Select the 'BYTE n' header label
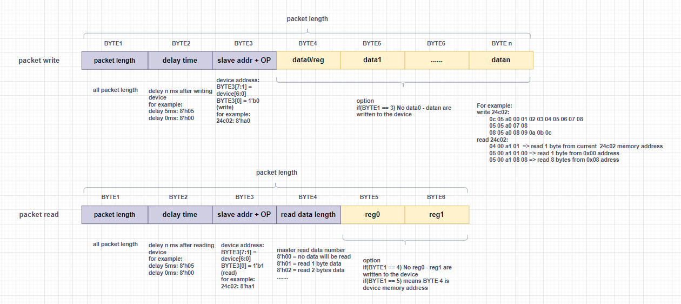The height and width of the screenshot is (304, 681). point(502,43)
